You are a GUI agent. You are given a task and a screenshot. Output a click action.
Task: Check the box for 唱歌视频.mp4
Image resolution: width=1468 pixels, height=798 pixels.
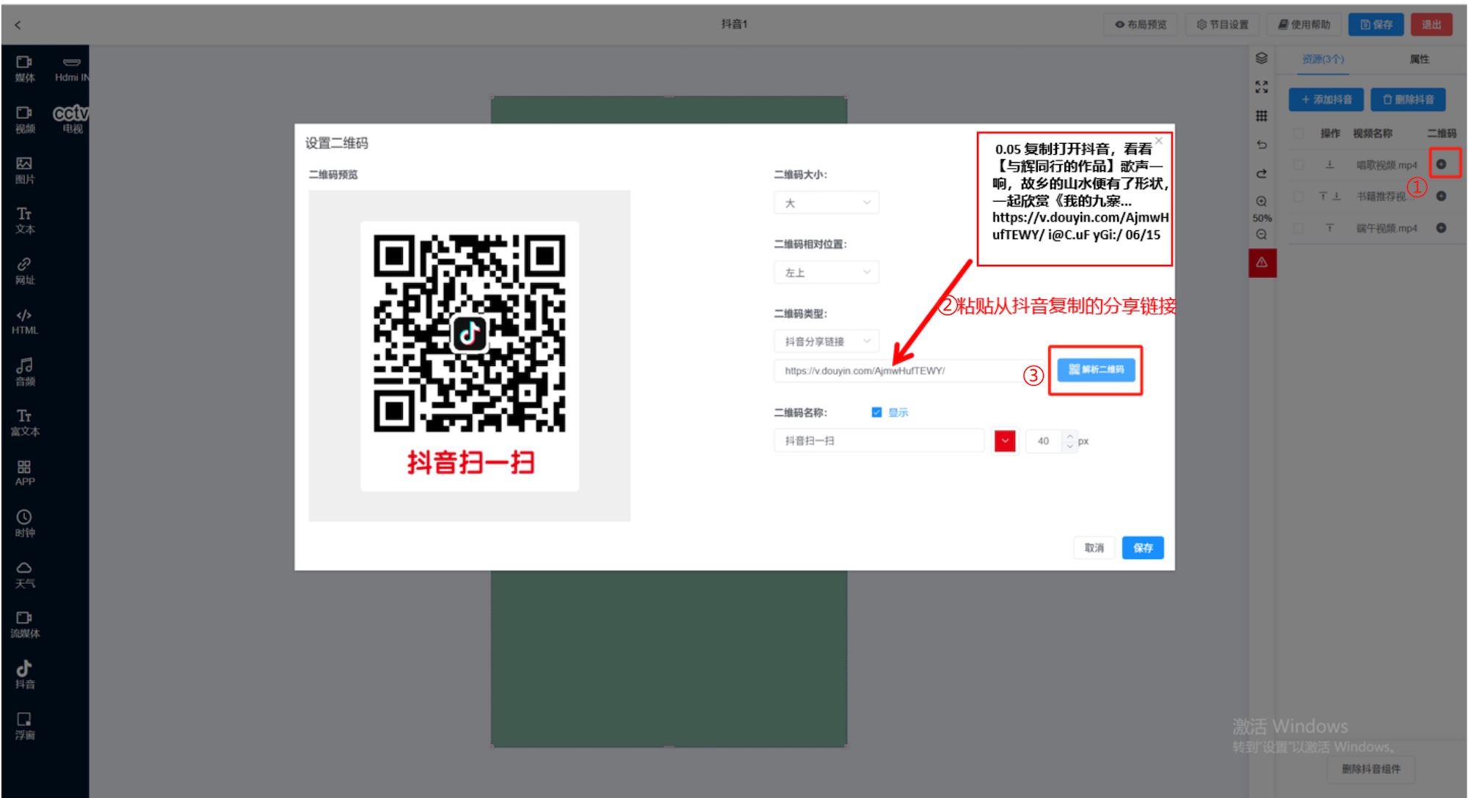click(1298, 164)
